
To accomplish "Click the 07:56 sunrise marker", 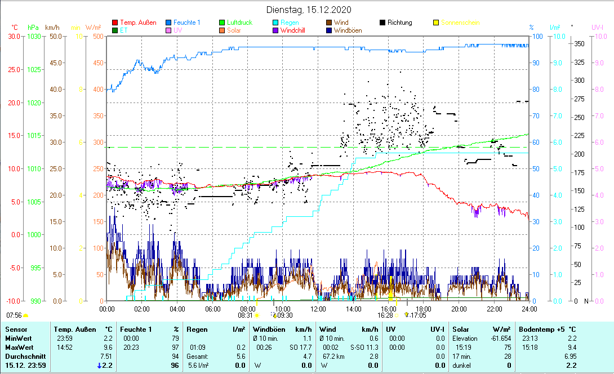I will pyautogui.click(x=15, y=315).
